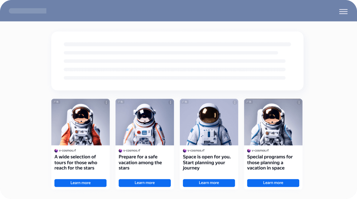Click the purple v-cosmos.rf favicon on first ad

(x=56, y=151)
